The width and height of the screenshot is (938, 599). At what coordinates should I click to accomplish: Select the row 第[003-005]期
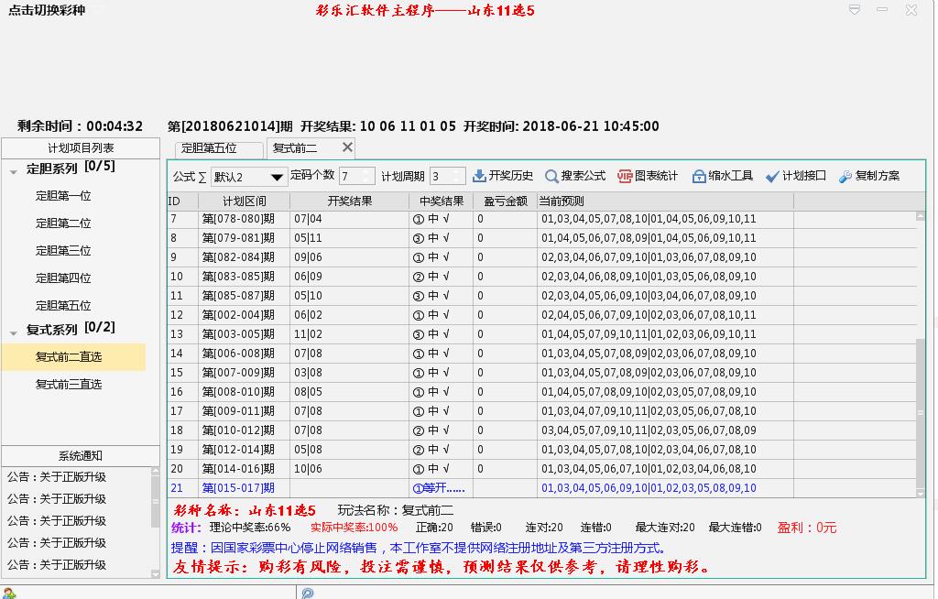541,334
